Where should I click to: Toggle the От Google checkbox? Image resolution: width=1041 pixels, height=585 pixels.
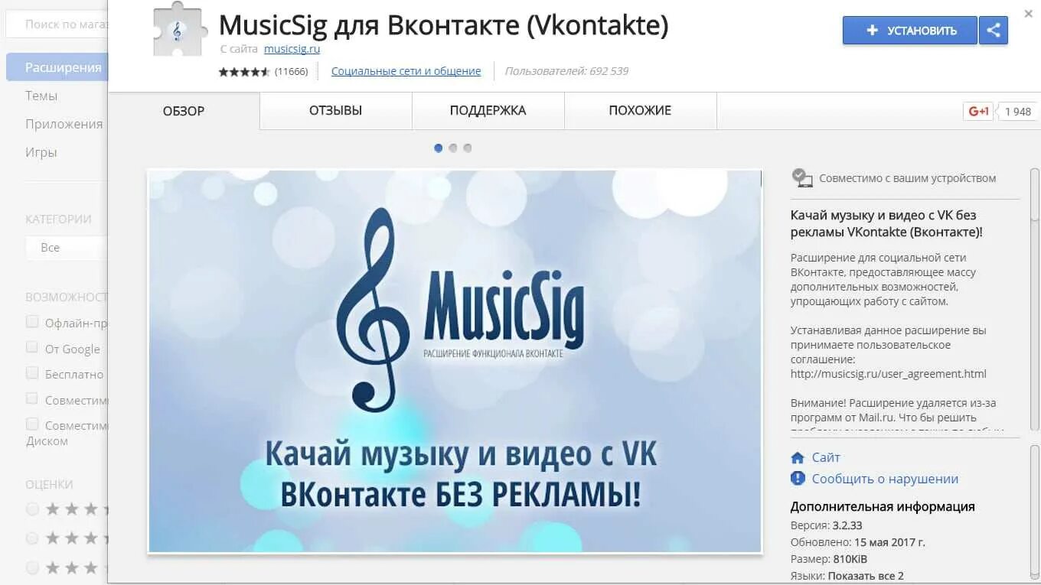(x=32, y=347)
